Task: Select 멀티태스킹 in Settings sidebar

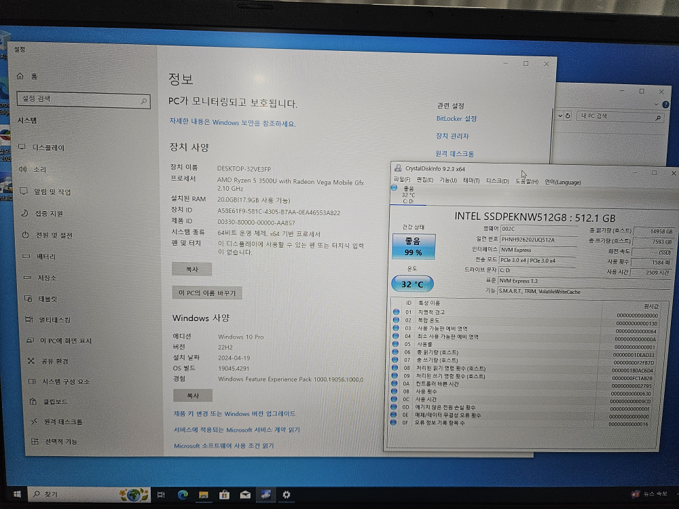Action: point(48,320)
